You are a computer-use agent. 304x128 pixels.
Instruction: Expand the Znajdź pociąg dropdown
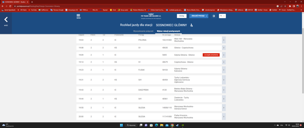point(199,16)
